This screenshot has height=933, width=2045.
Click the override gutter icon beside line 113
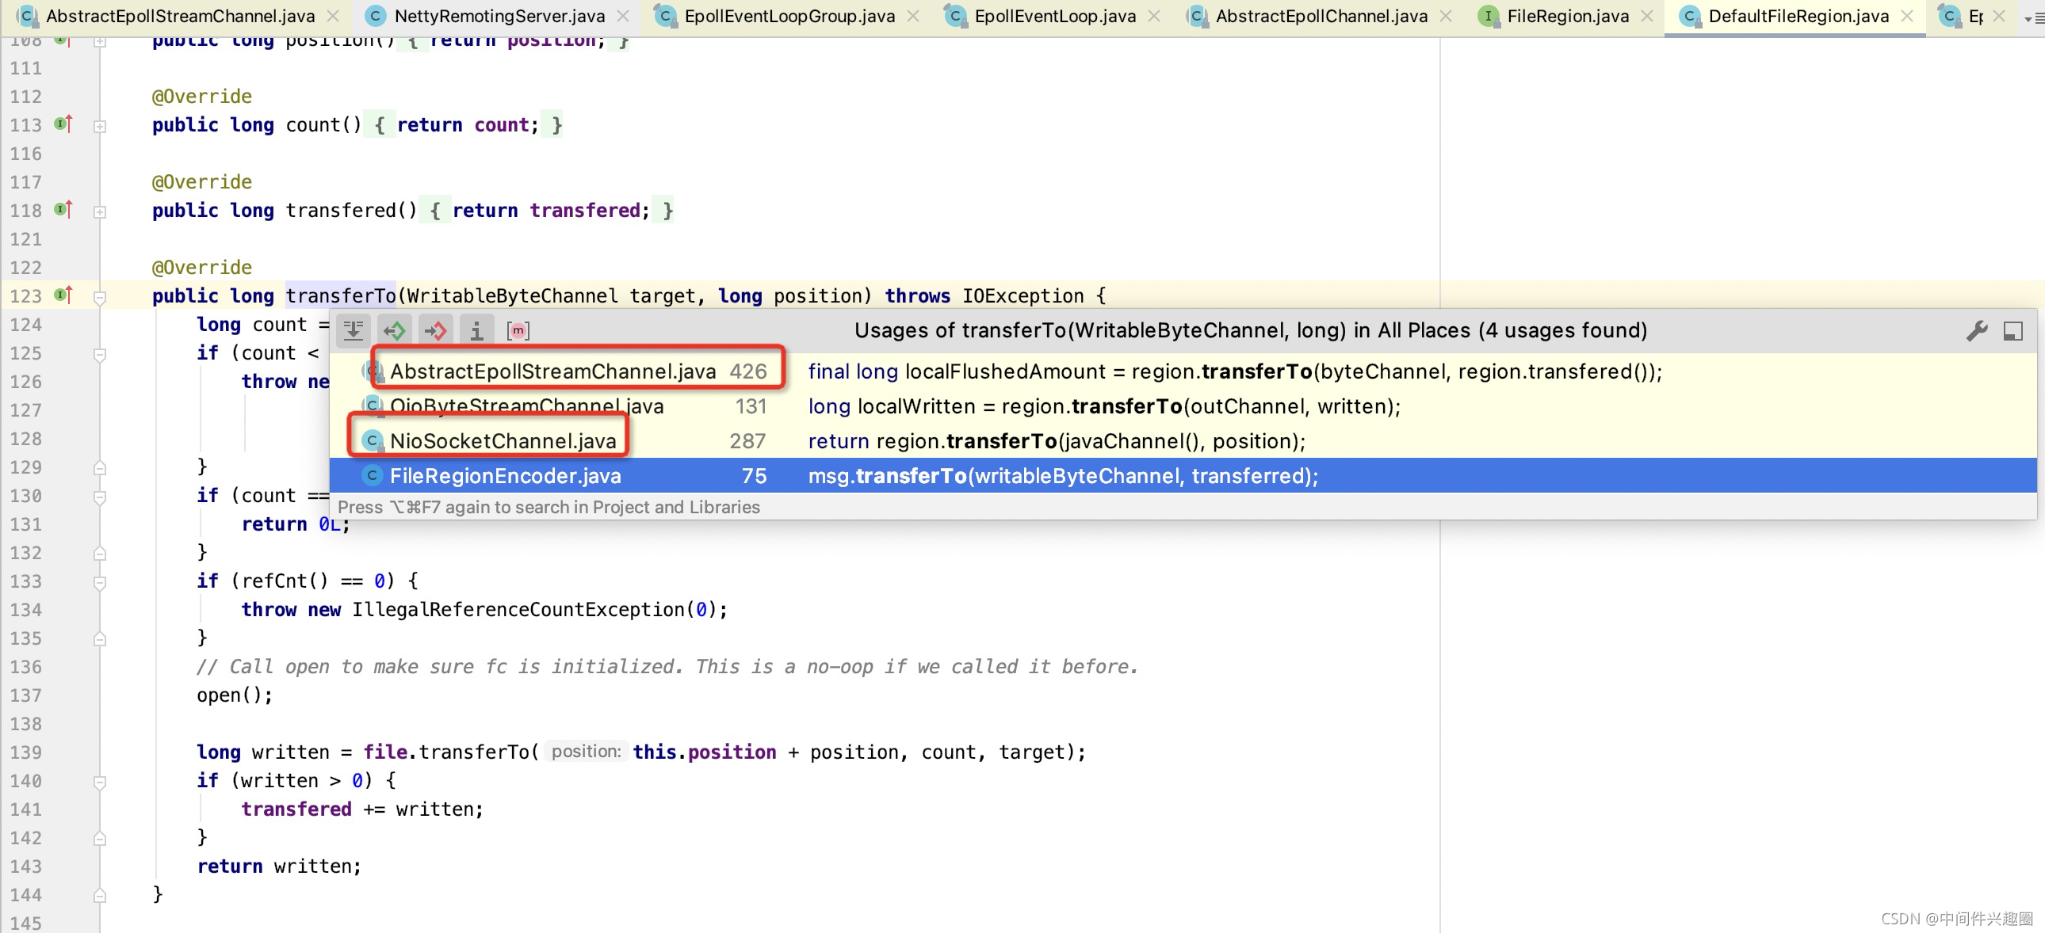[x=63, y=124]
